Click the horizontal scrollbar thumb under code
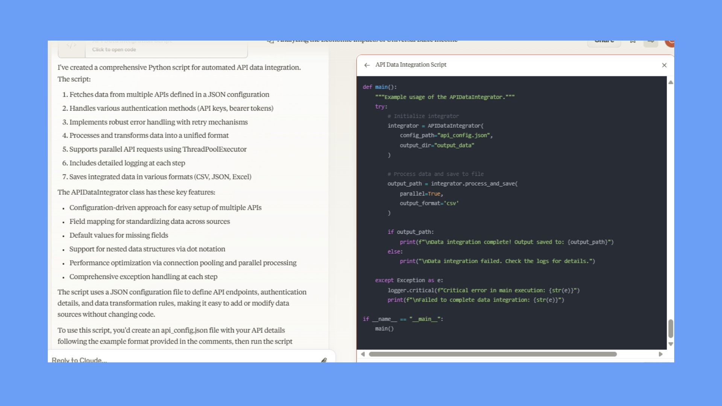Viewport: 722px width, 406px height. 493,354
